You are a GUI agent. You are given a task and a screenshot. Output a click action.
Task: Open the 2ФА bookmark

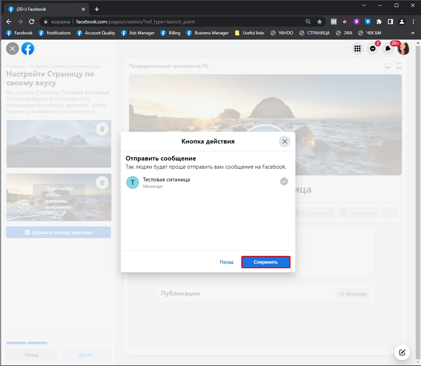pos(344,33)
